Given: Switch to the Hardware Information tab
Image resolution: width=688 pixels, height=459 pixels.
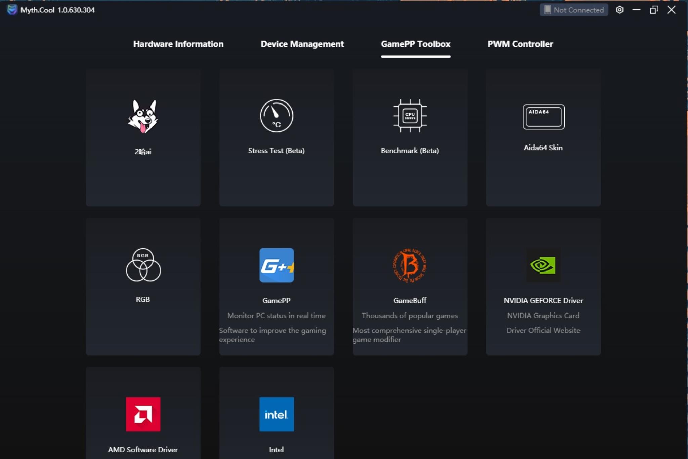Looking at the screenshot, I should coord(178,44).
